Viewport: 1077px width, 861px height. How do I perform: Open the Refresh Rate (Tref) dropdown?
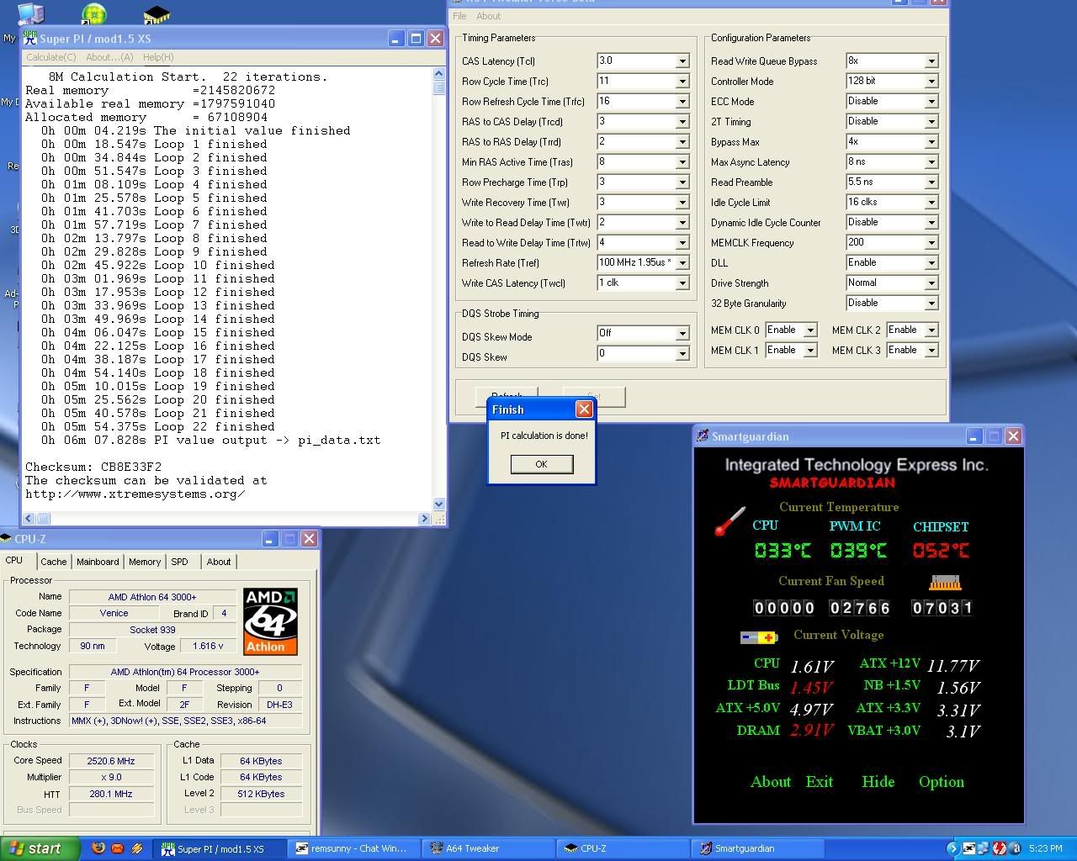pos(682,263)
